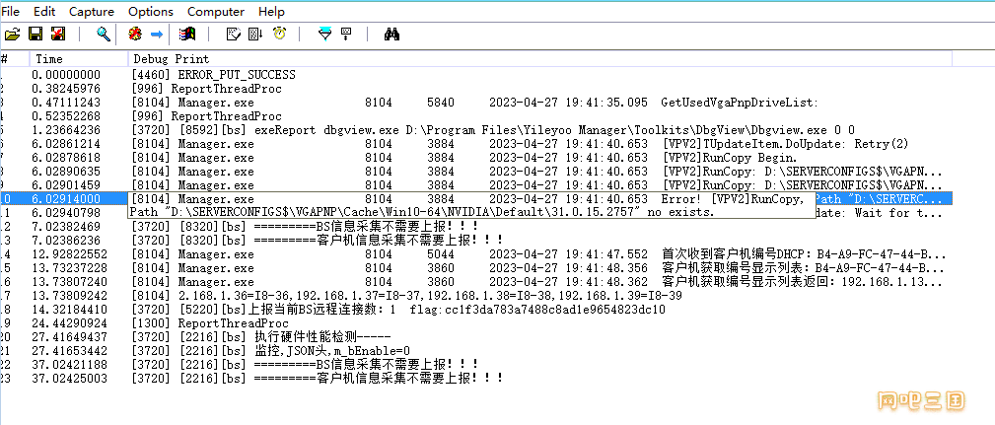Select the 客户机获取编号显示列表返回 row
This screenshot has height=425, width=995.
point(476,282)
